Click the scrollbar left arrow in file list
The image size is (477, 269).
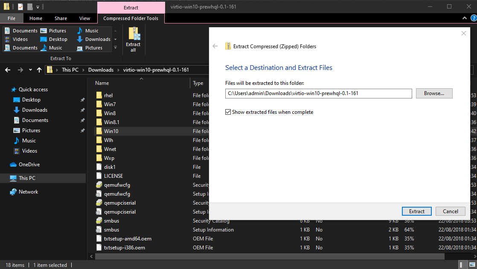[x=91, y=257]
